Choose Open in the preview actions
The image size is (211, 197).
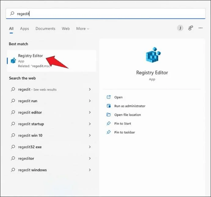pos(118,97)
